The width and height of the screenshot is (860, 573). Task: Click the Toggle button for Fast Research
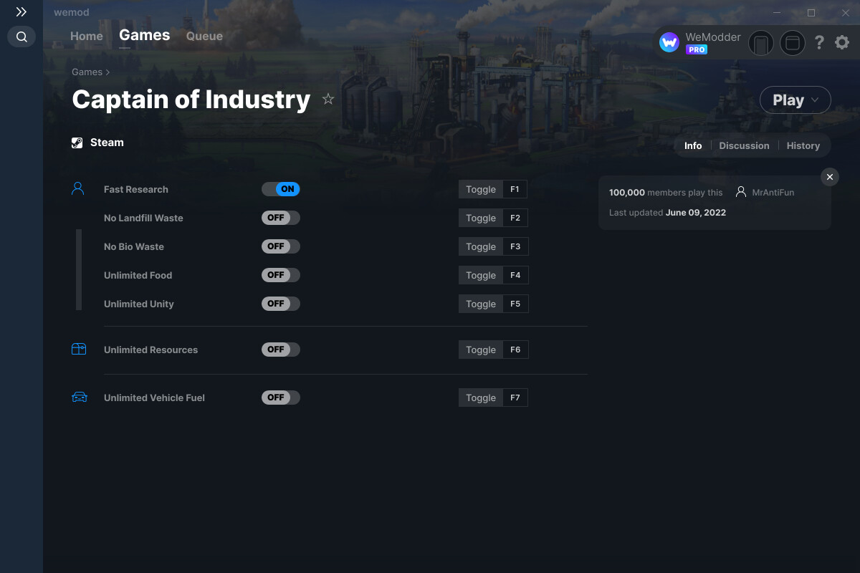click(481, 189)
